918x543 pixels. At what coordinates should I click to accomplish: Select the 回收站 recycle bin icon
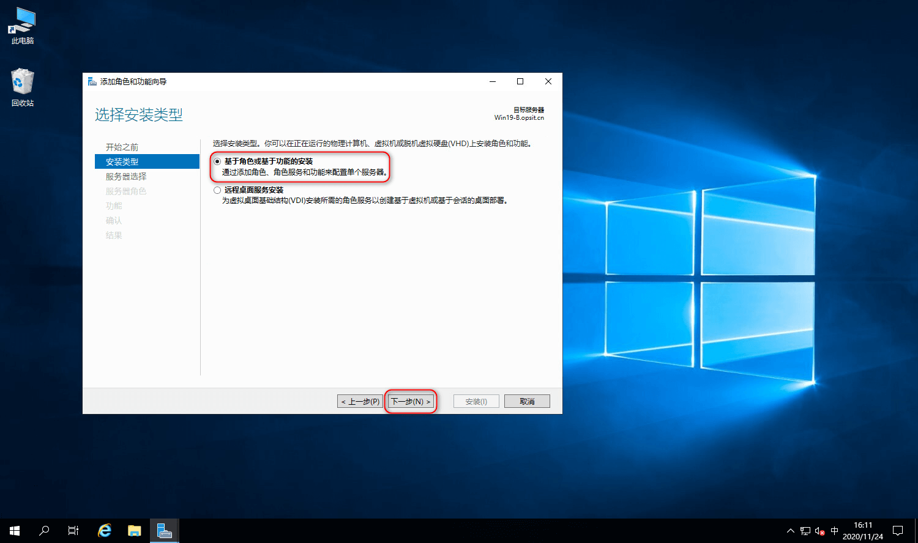23,87
